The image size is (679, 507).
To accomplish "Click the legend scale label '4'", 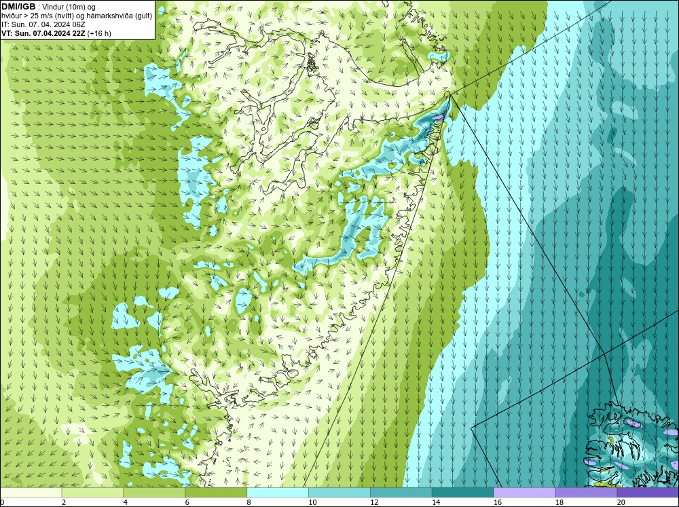I will point(126,502).
